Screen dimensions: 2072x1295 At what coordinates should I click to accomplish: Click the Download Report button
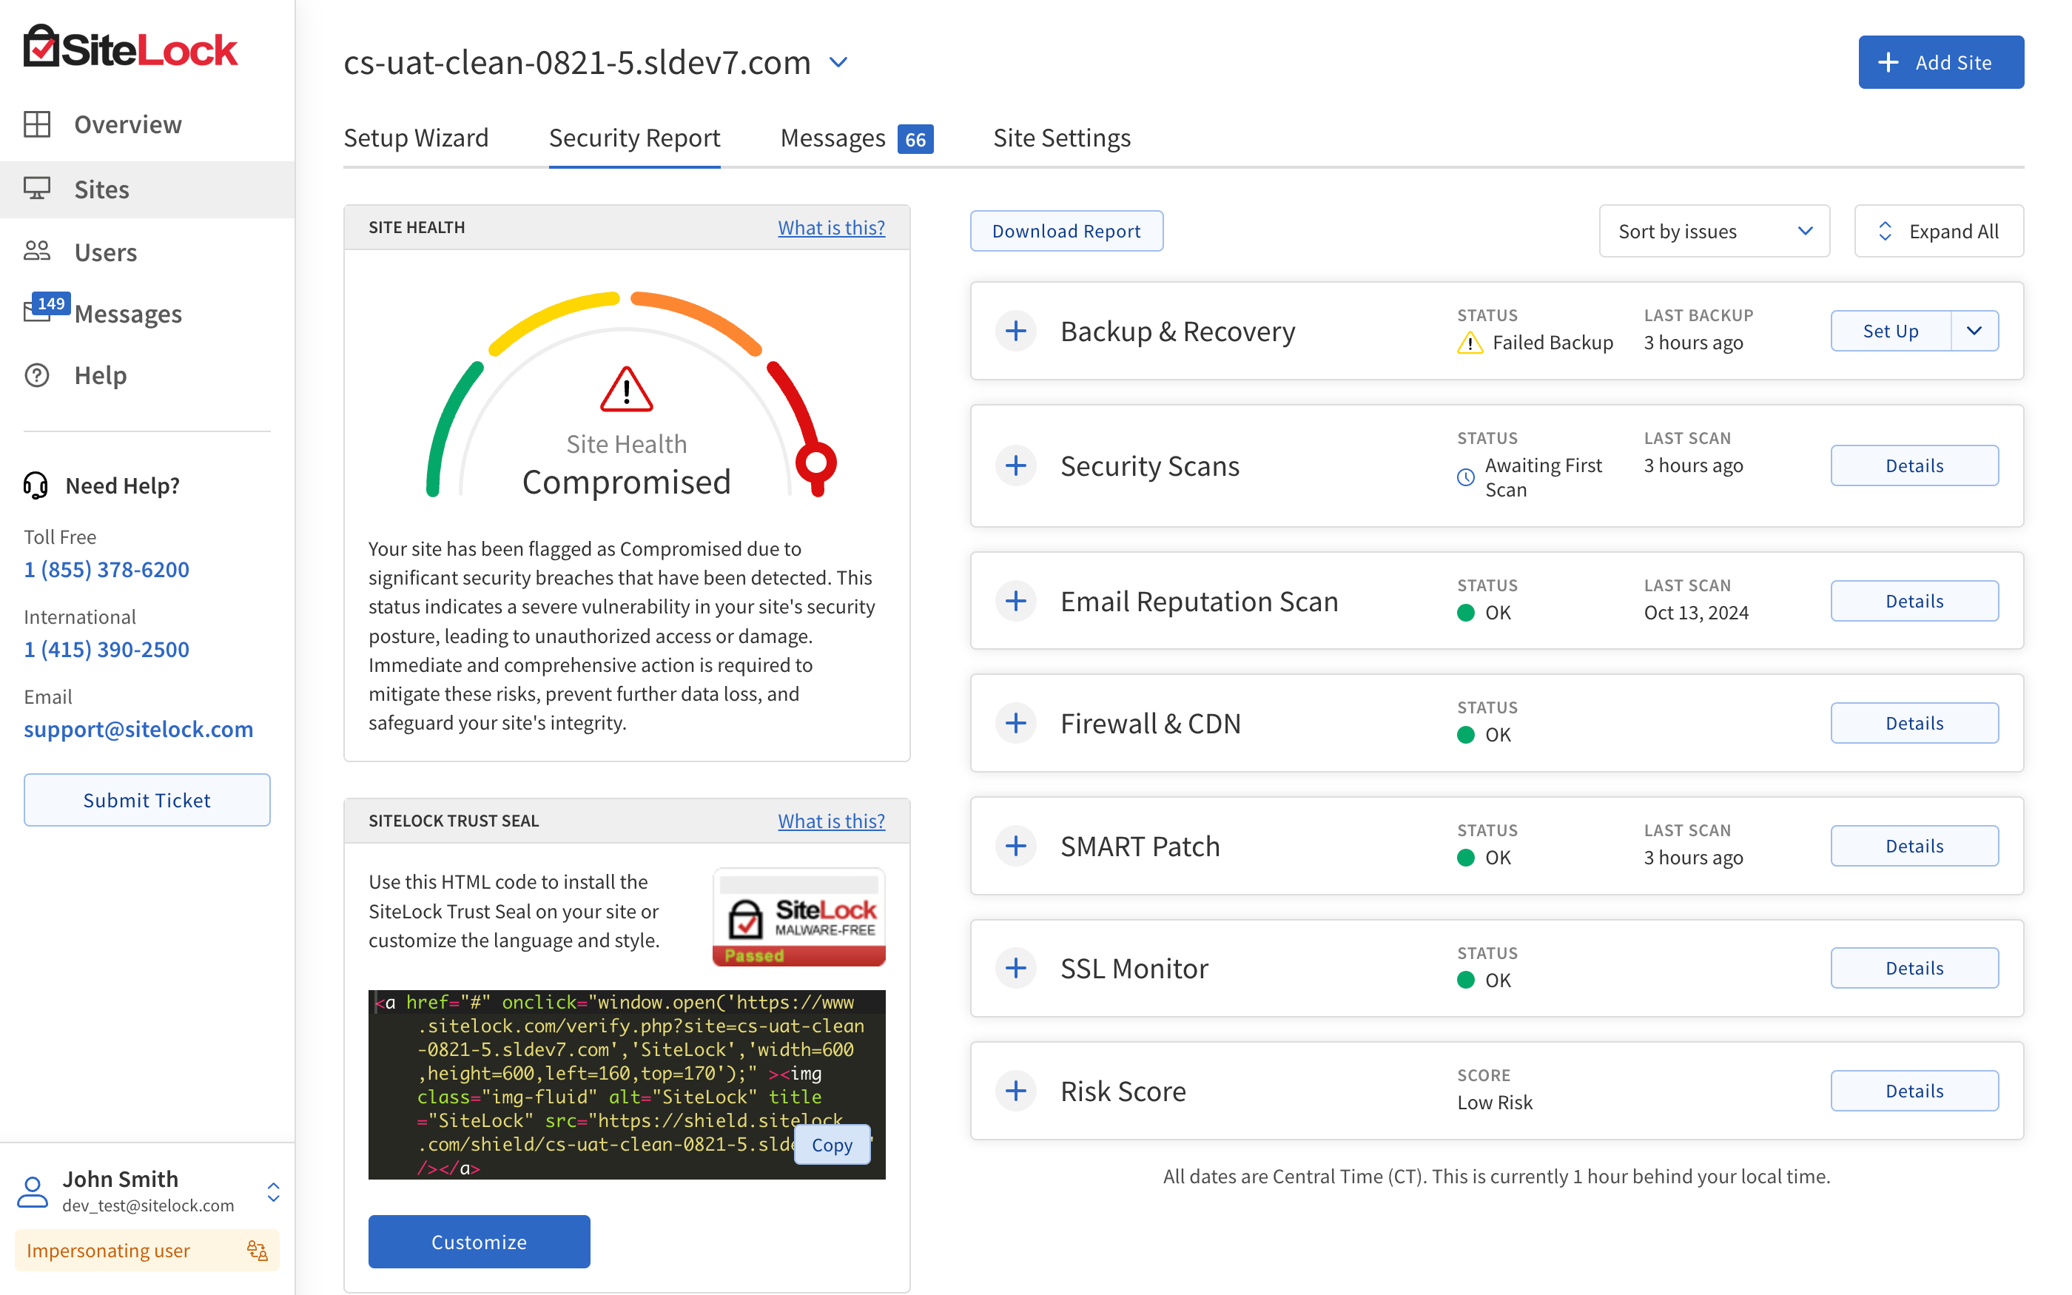(x=1066, y=231)
